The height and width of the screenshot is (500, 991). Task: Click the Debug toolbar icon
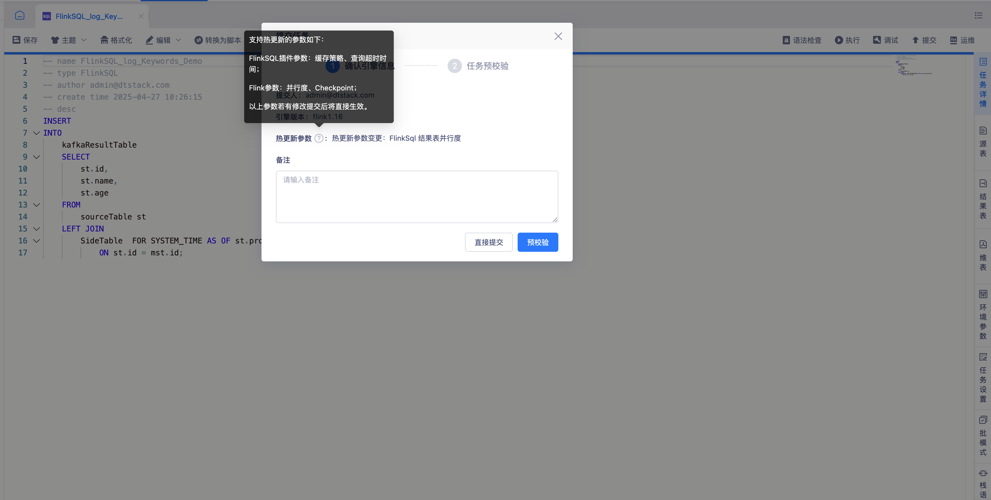tap(877, 40)
